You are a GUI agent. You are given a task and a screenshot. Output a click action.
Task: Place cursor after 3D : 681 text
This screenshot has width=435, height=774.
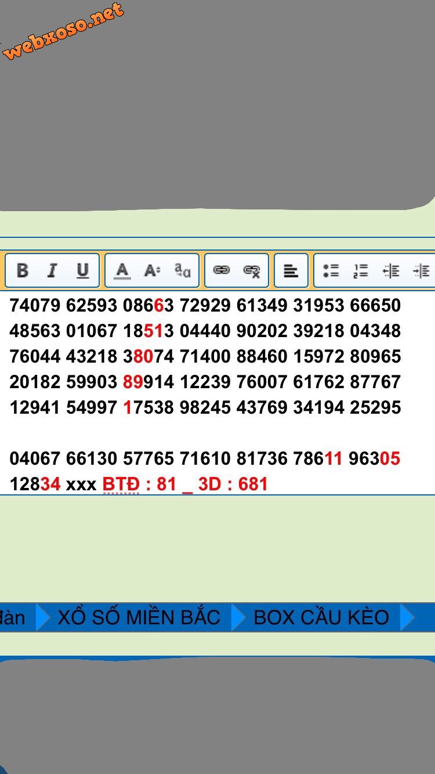pos(269,484)
